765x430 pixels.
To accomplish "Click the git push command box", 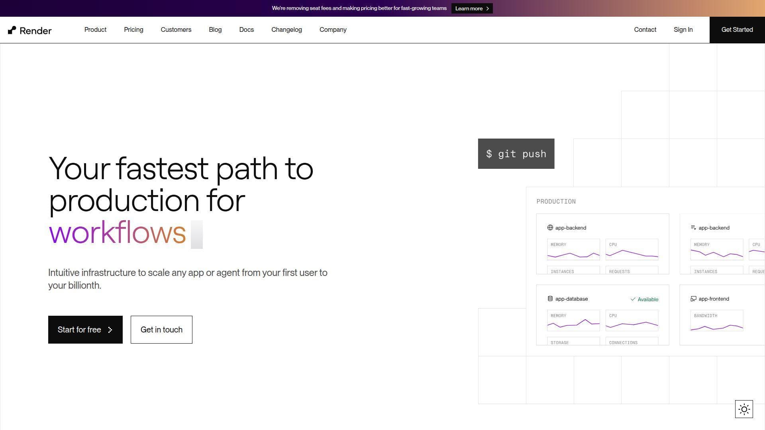I will tap(516, 154).
